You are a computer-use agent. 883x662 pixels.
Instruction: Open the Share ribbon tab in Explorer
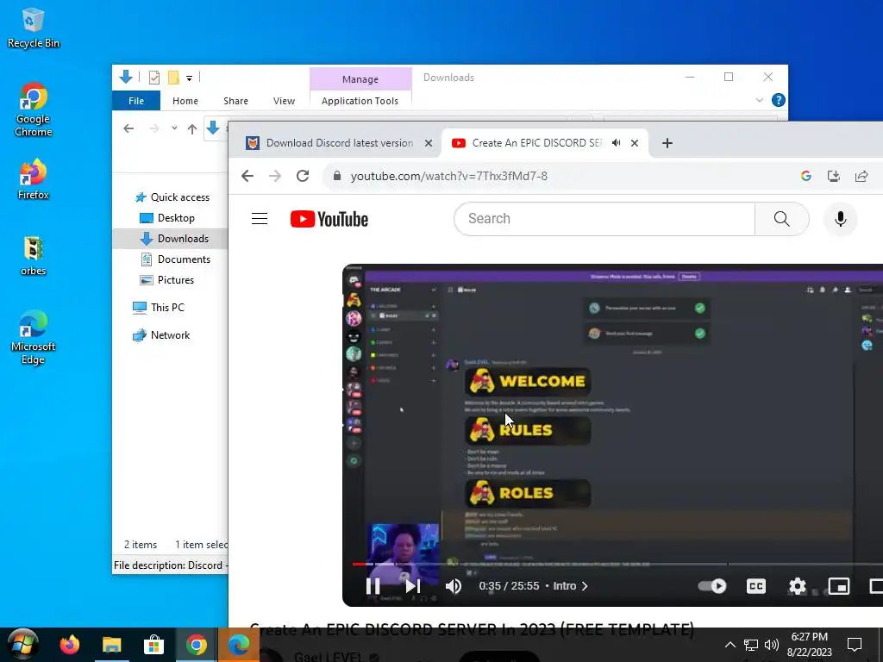[x=235, y=101]
